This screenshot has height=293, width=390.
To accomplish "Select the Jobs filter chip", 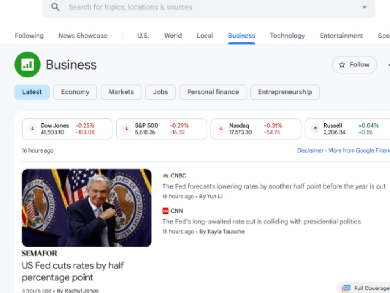I will pyautogui.click(x=160, y=92).
